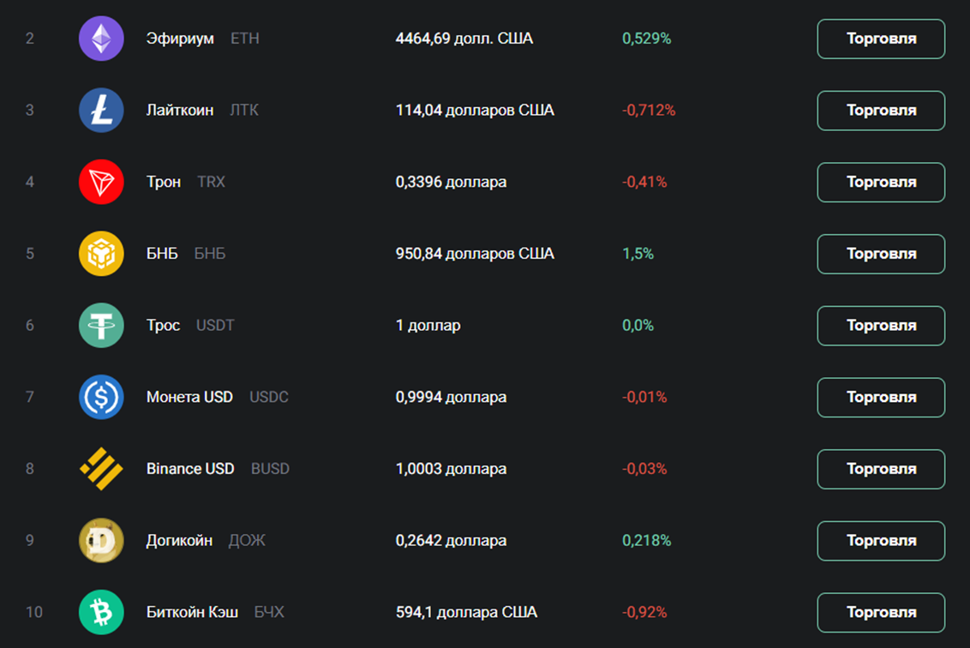Screen dimensions: 970x648
Task: Click the ETH ticker label
Action: point(245,39)
